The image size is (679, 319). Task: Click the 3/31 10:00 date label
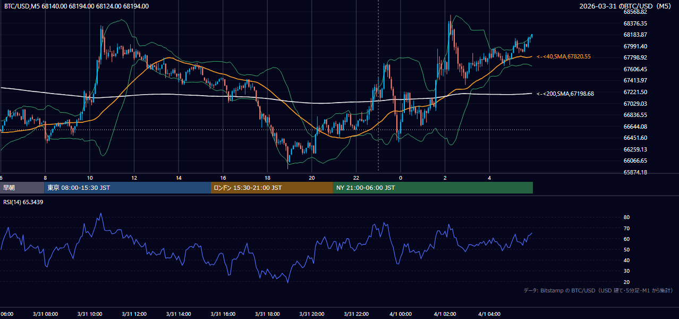[x=90, y=314]
